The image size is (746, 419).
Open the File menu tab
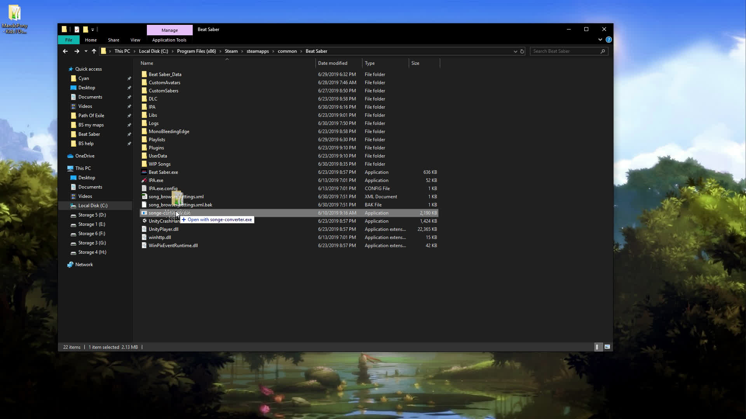[69, 40]
